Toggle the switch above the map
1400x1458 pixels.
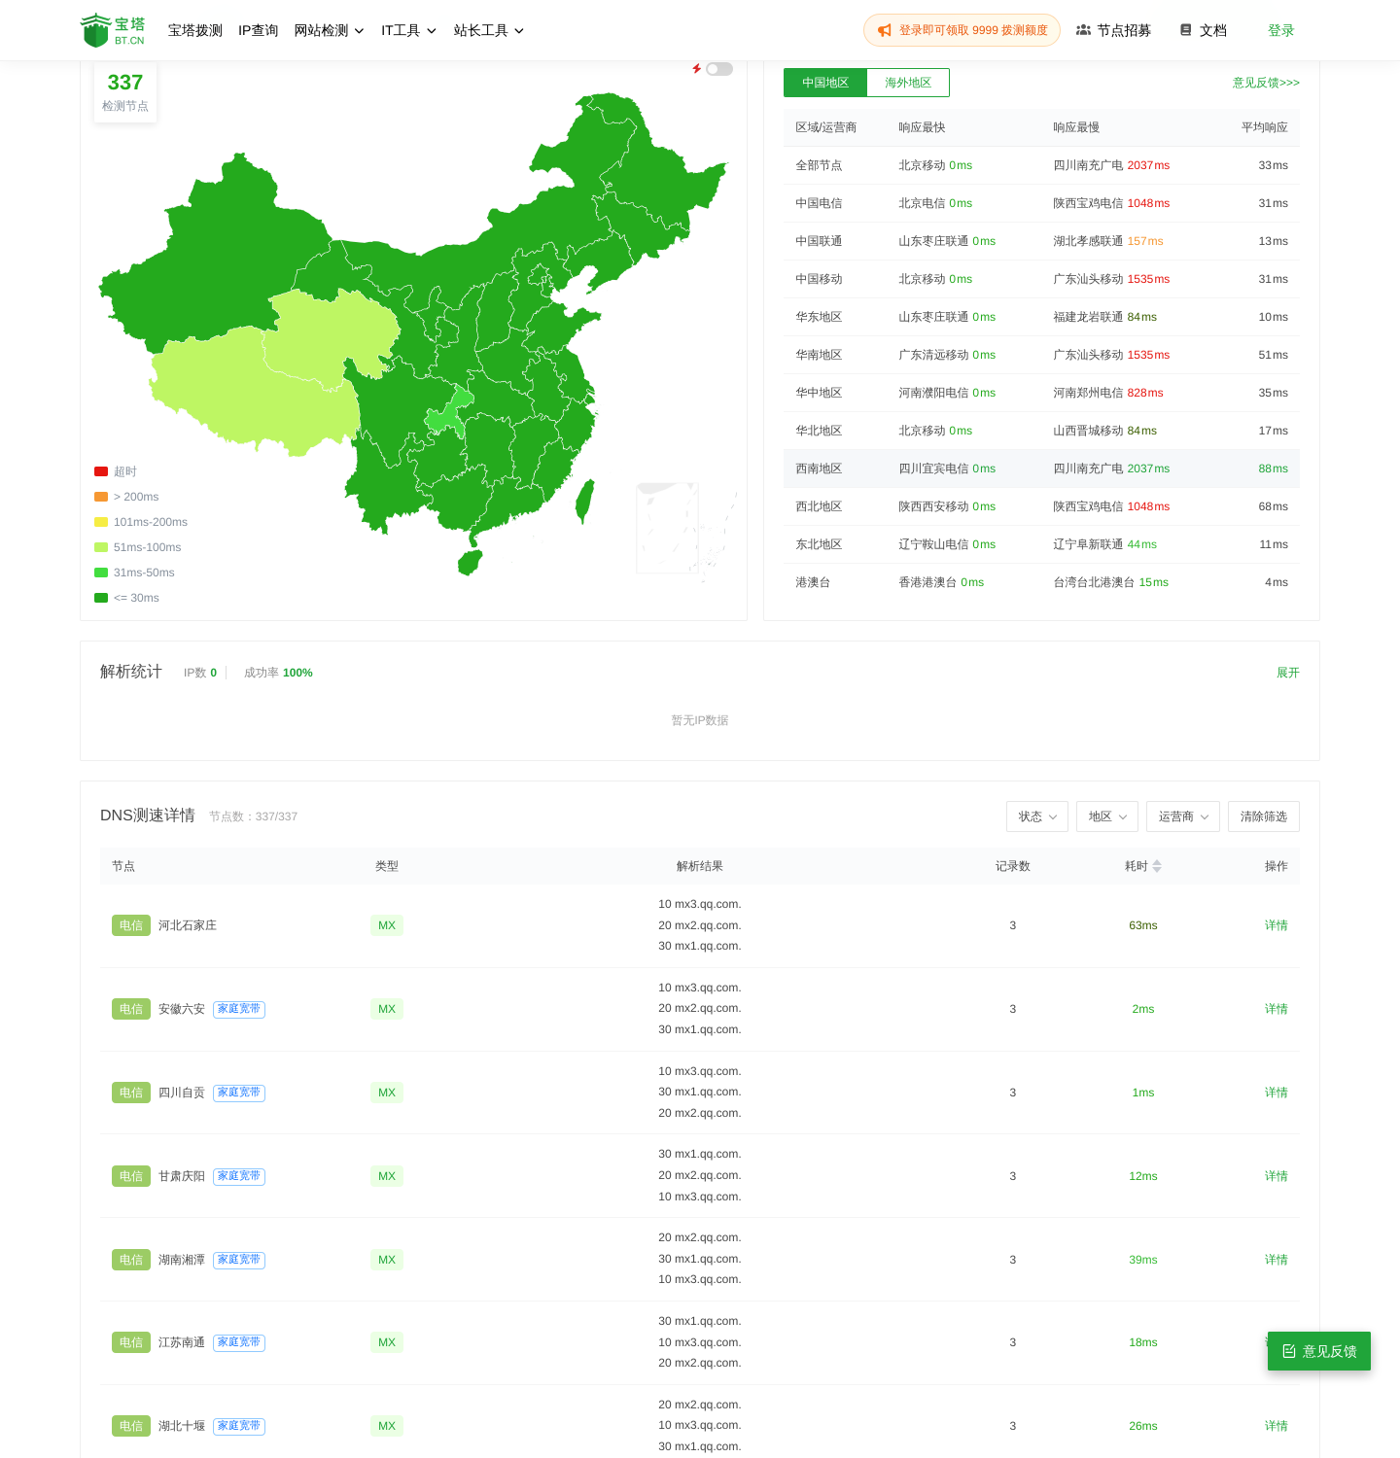click(x=719, y=69)
